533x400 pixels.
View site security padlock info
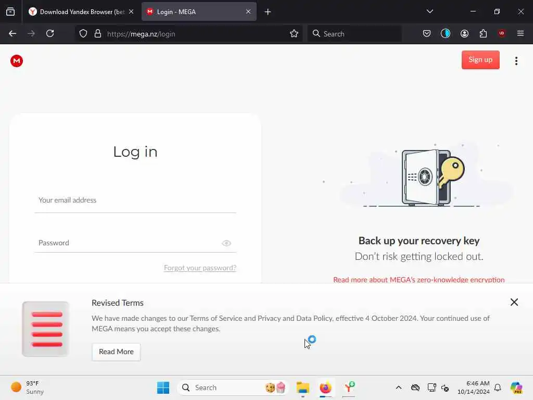pos(97,34)
